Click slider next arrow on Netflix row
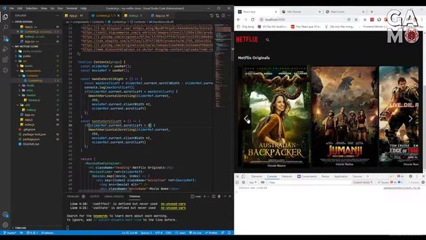Viewport: 426px width, 240px height. pos(411,119)
